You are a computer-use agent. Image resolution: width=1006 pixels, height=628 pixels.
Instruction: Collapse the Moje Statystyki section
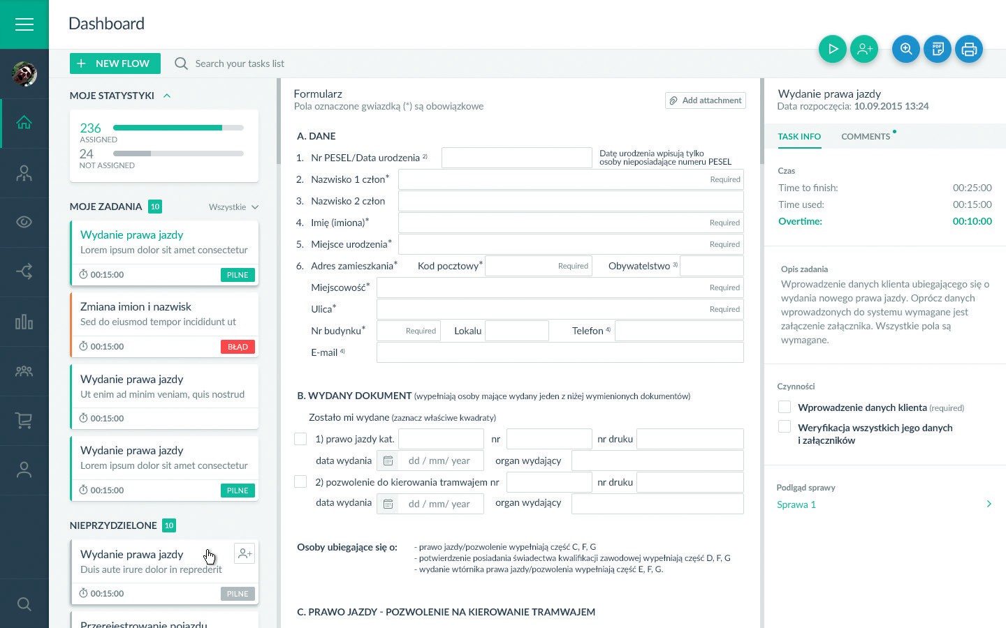(x=167, y=96)
